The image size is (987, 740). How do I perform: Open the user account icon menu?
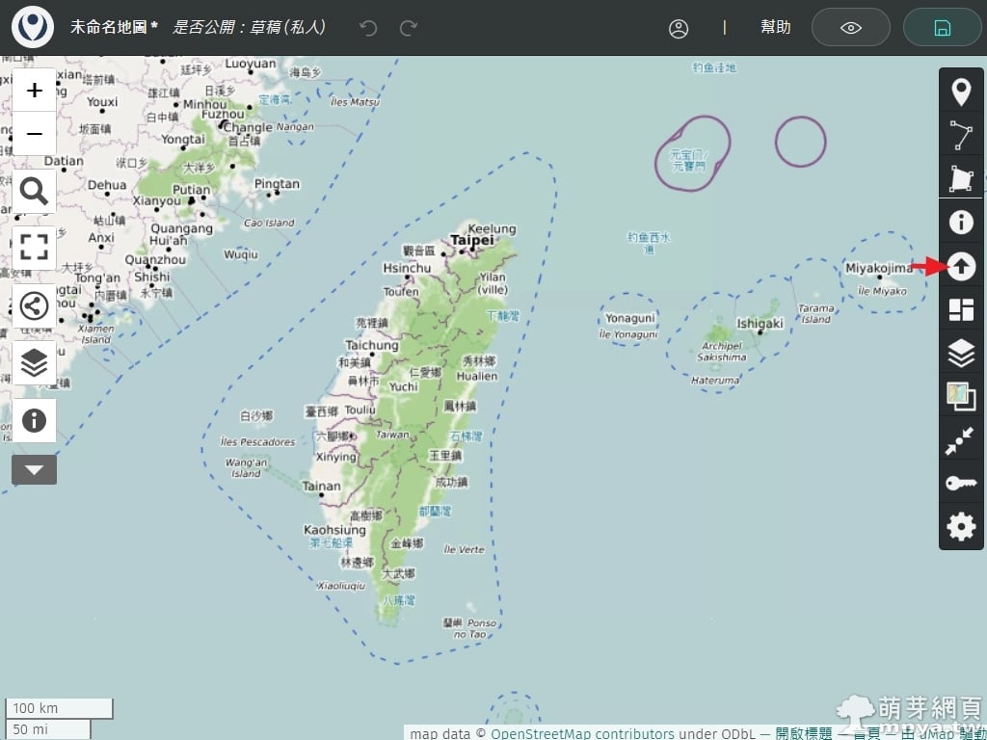[x=679, y=28]
